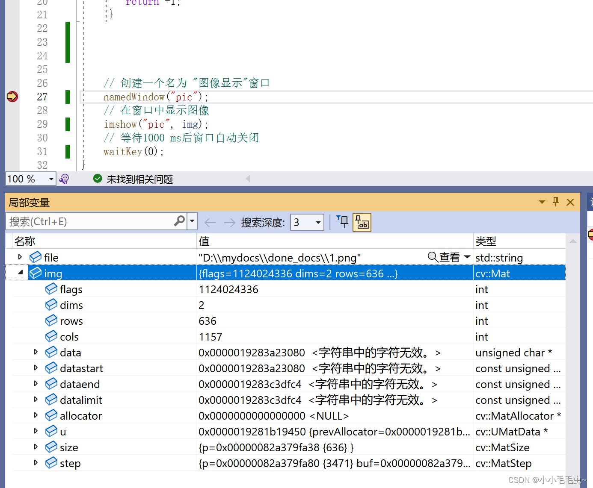The width and height of the screenshot is (593, 488).
Task: Expand the datalimit member node
Action: [x=36, y=400]
